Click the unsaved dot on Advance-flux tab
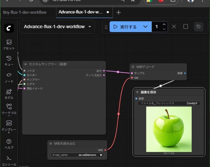This screenshot has width=210, height=167. click(x=108, y=12)
